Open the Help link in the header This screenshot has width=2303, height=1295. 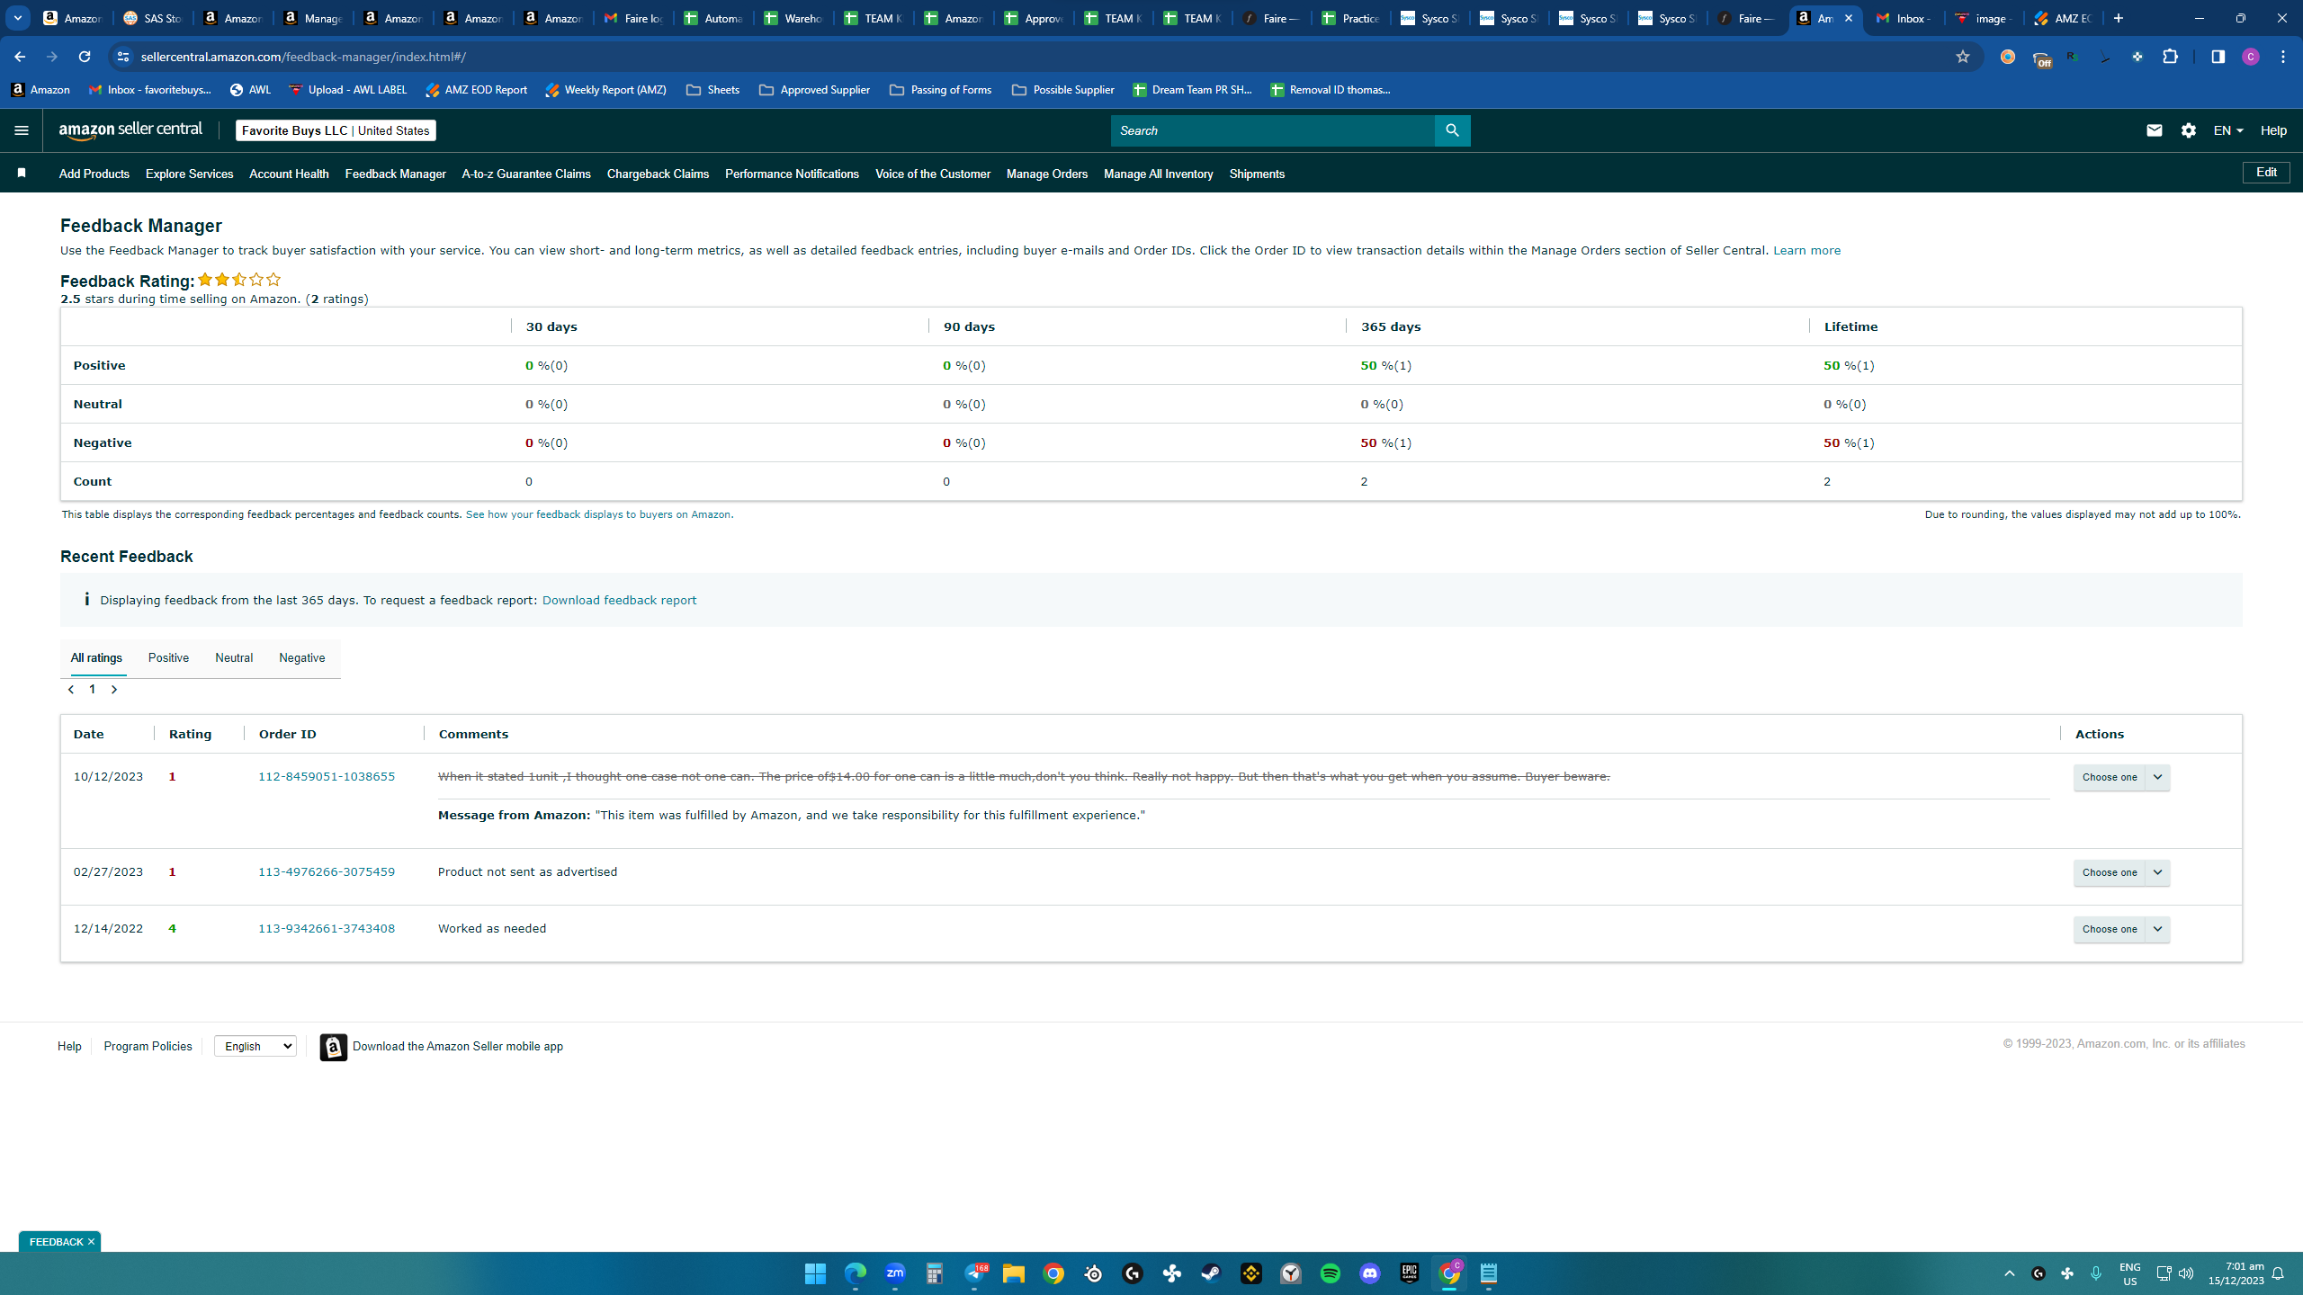tap(2273, 130)
